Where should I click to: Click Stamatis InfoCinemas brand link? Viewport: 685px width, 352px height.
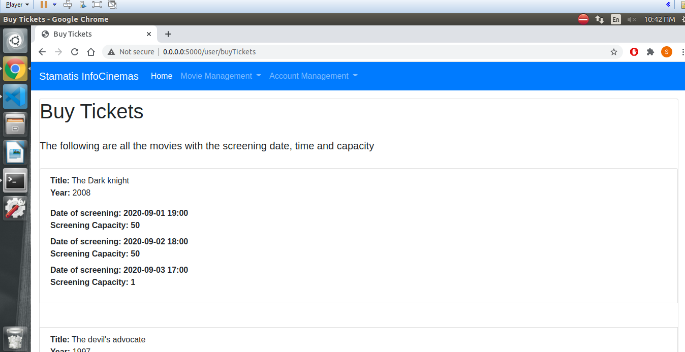(x=89, y=76)
